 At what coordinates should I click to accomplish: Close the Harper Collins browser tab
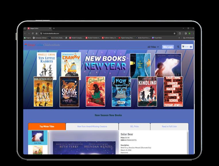click(x=50, y=28)
